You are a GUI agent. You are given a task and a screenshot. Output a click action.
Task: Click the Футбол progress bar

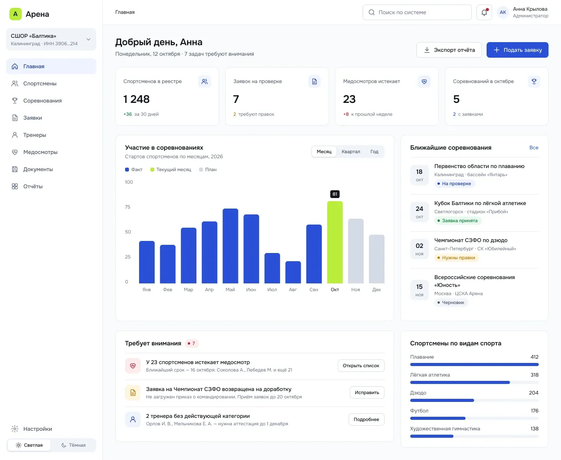click(474, 418)
